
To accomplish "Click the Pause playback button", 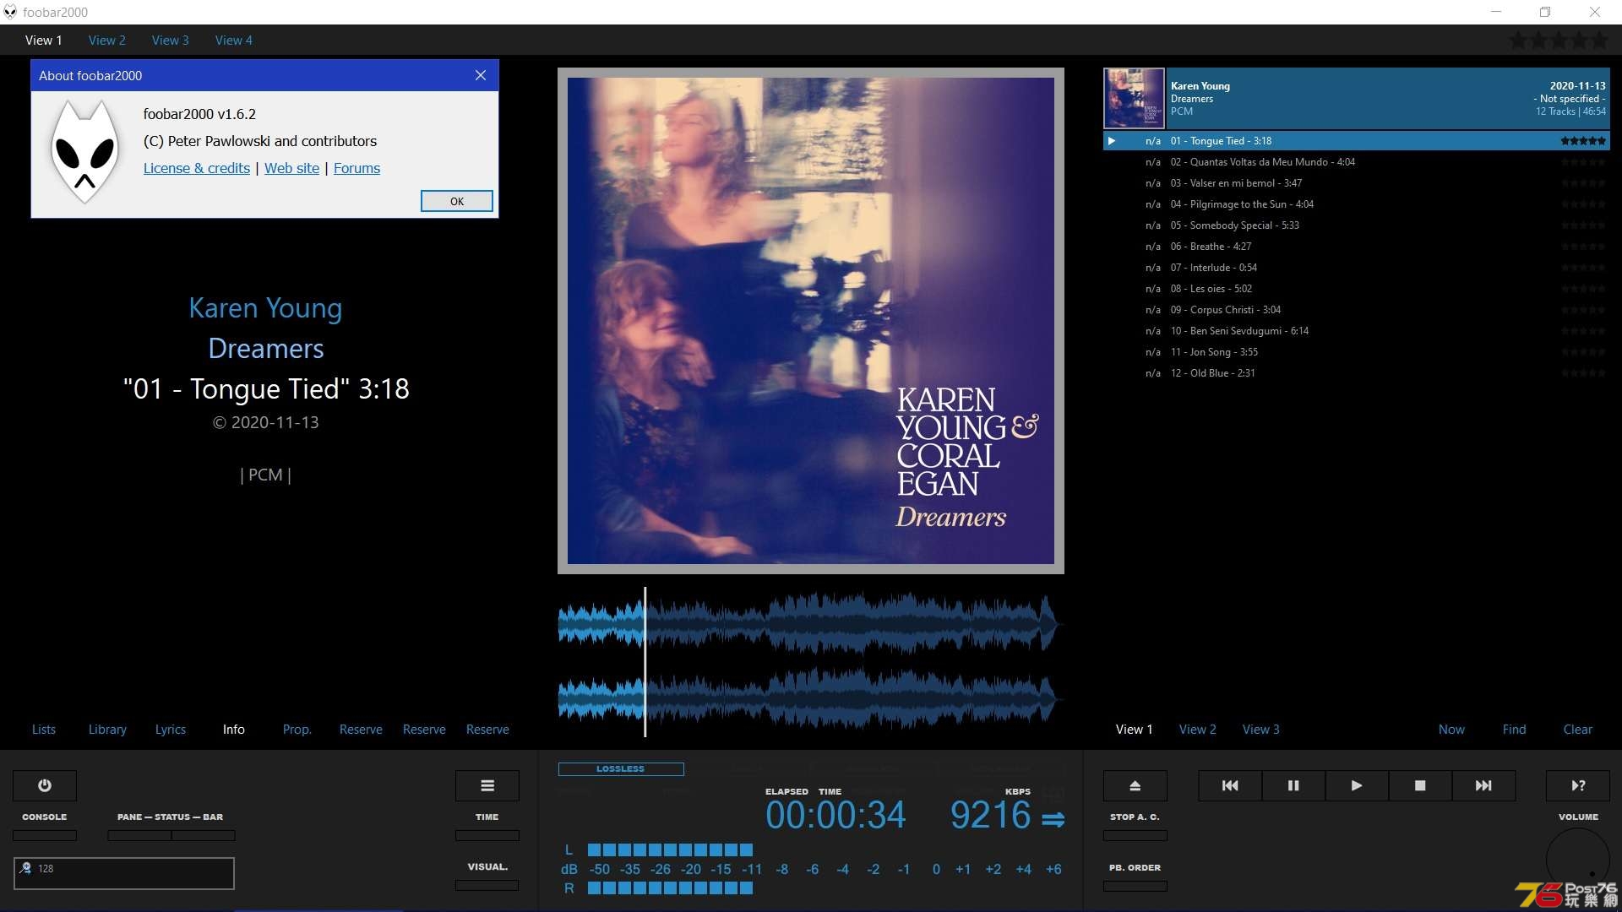I will 1293,785.
